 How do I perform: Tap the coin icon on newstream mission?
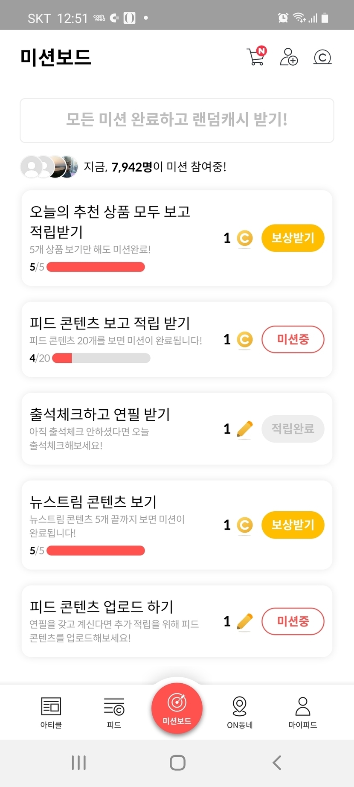point(244,525)
